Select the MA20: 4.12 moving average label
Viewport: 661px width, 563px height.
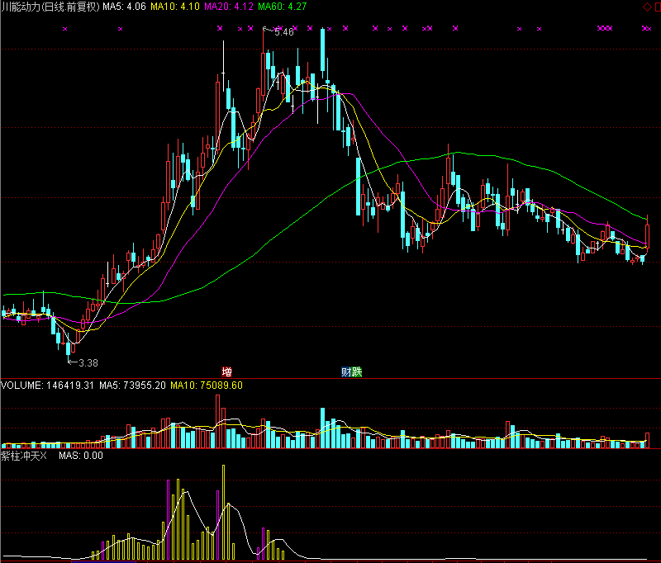[x=229, y=7]
